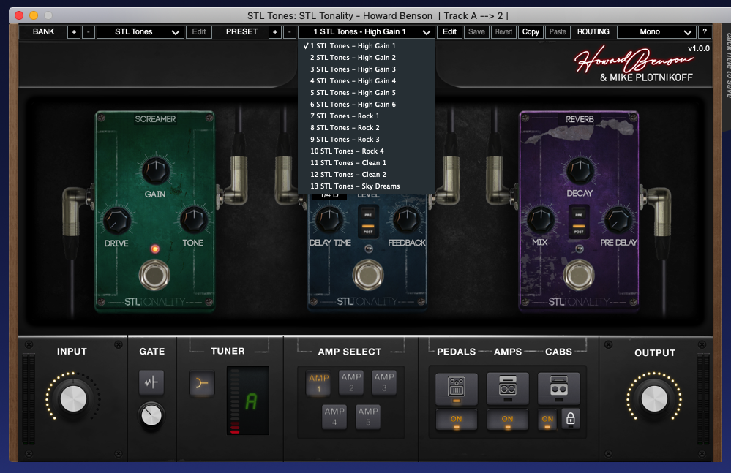The image size is (731, 473).
Task: Toggle Amps ON switch
Action: pyautogui.click(x=508, y=420)
